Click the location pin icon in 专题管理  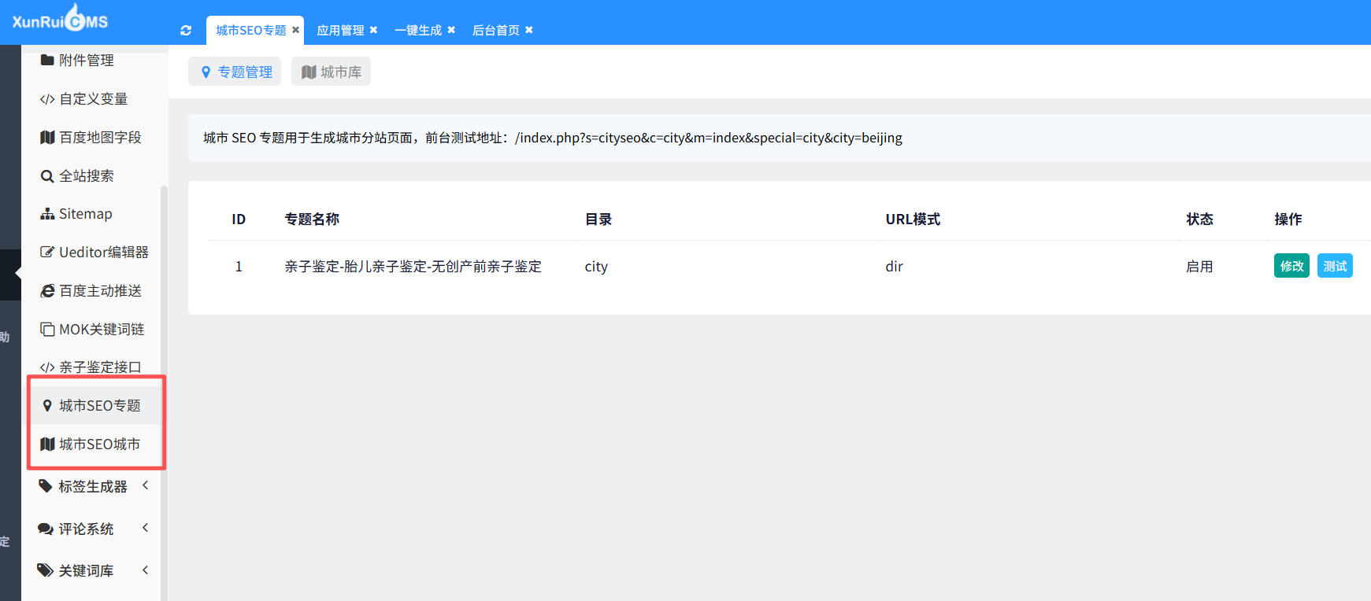(206, 72)
